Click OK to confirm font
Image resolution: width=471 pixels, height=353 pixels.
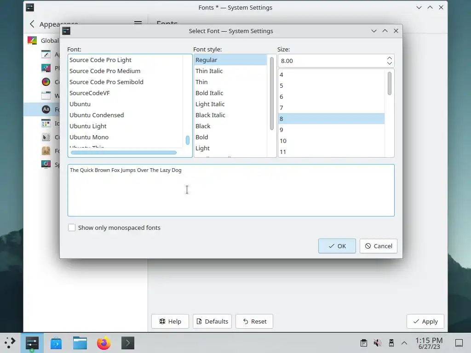click(337, 246)
